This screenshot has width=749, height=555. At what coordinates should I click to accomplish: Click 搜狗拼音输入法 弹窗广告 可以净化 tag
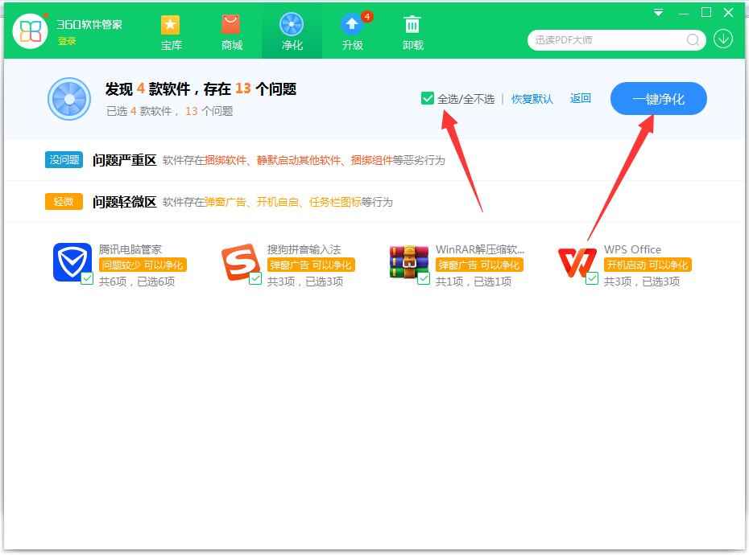click(311, 265)
